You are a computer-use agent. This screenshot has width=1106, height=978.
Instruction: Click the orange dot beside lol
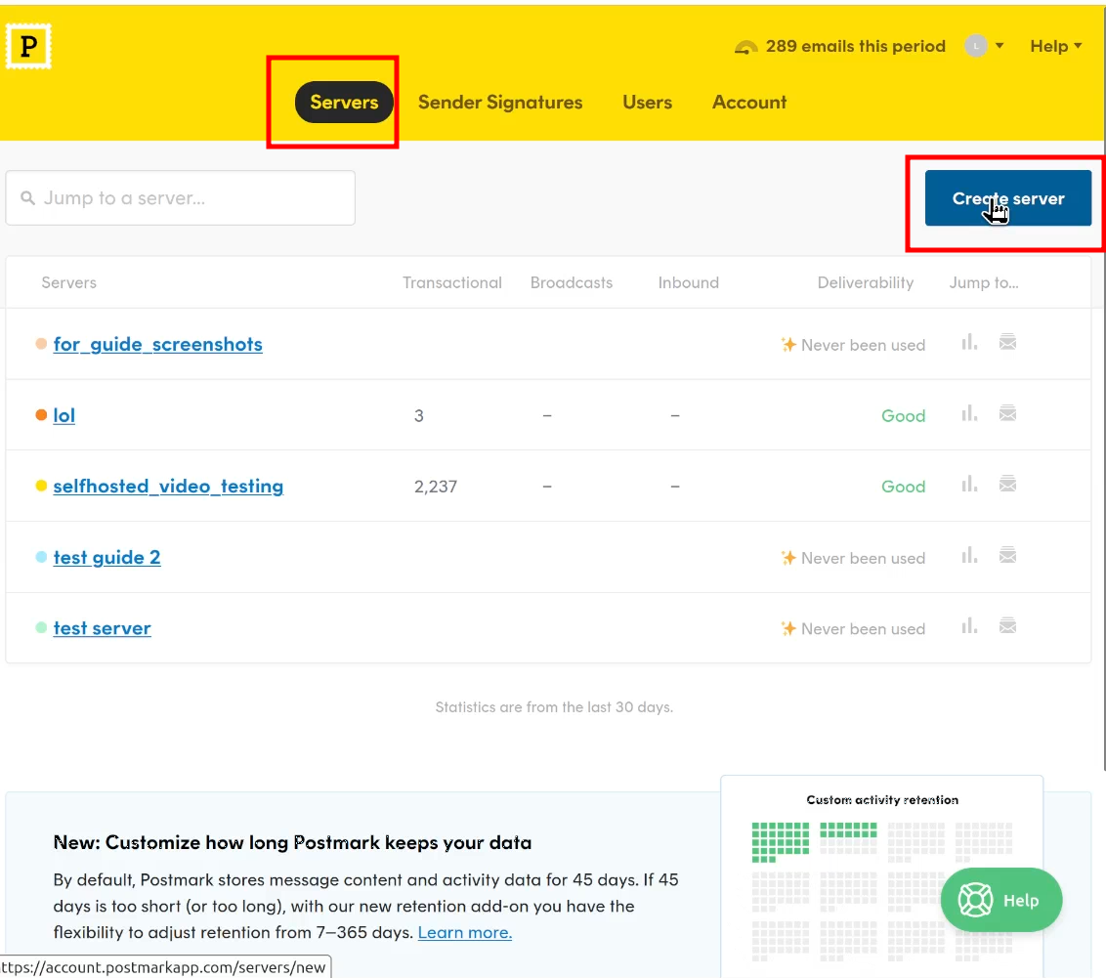point(41,414)
